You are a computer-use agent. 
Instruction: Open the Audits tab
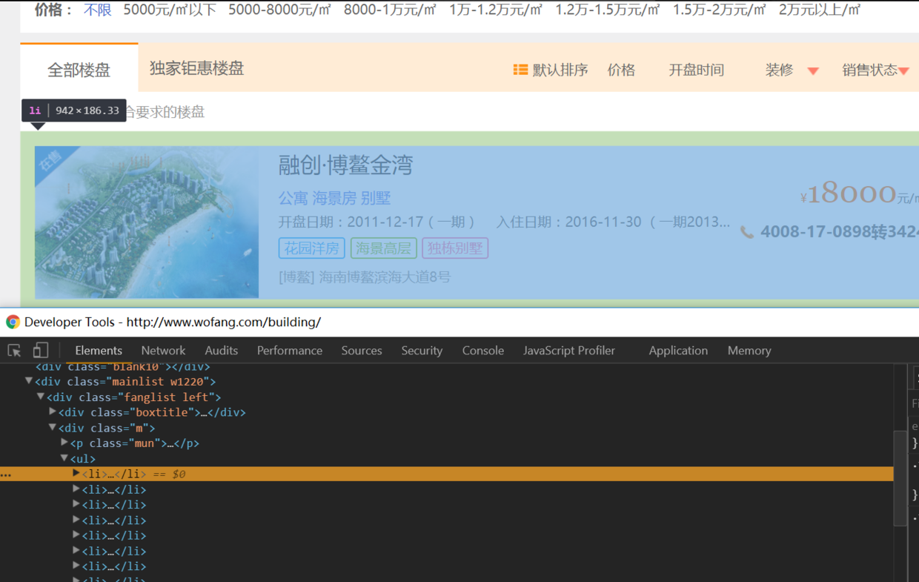click(x=221, y=351)
